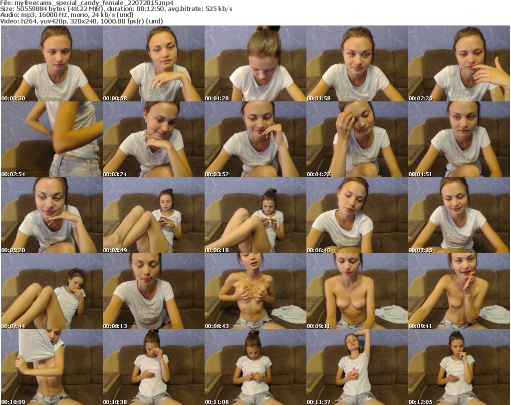Click the frame marked 00:11:37
This screenshot has width=511, height=405.
[x=357, y=367]
